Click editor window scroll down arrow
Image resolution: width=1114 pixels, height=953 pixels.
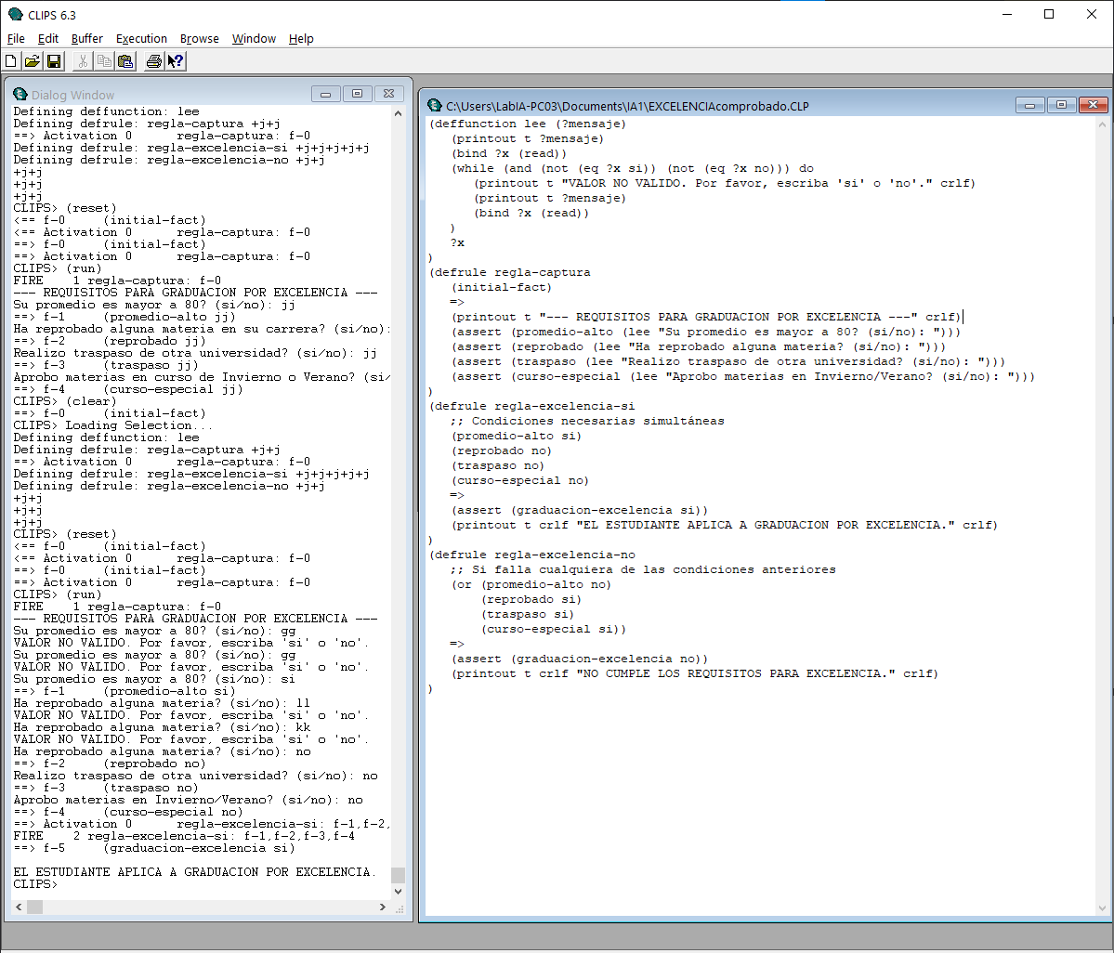[1102, 907]
